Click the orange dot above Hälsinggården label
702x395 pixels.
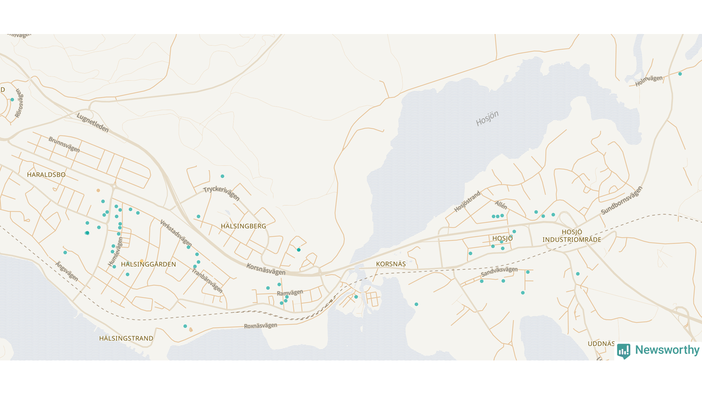(141, 261)
